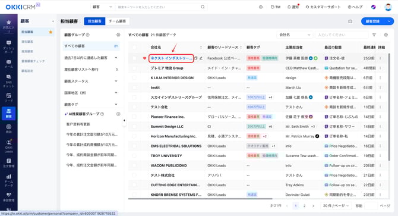Open the user avatar profile menu

388,7
